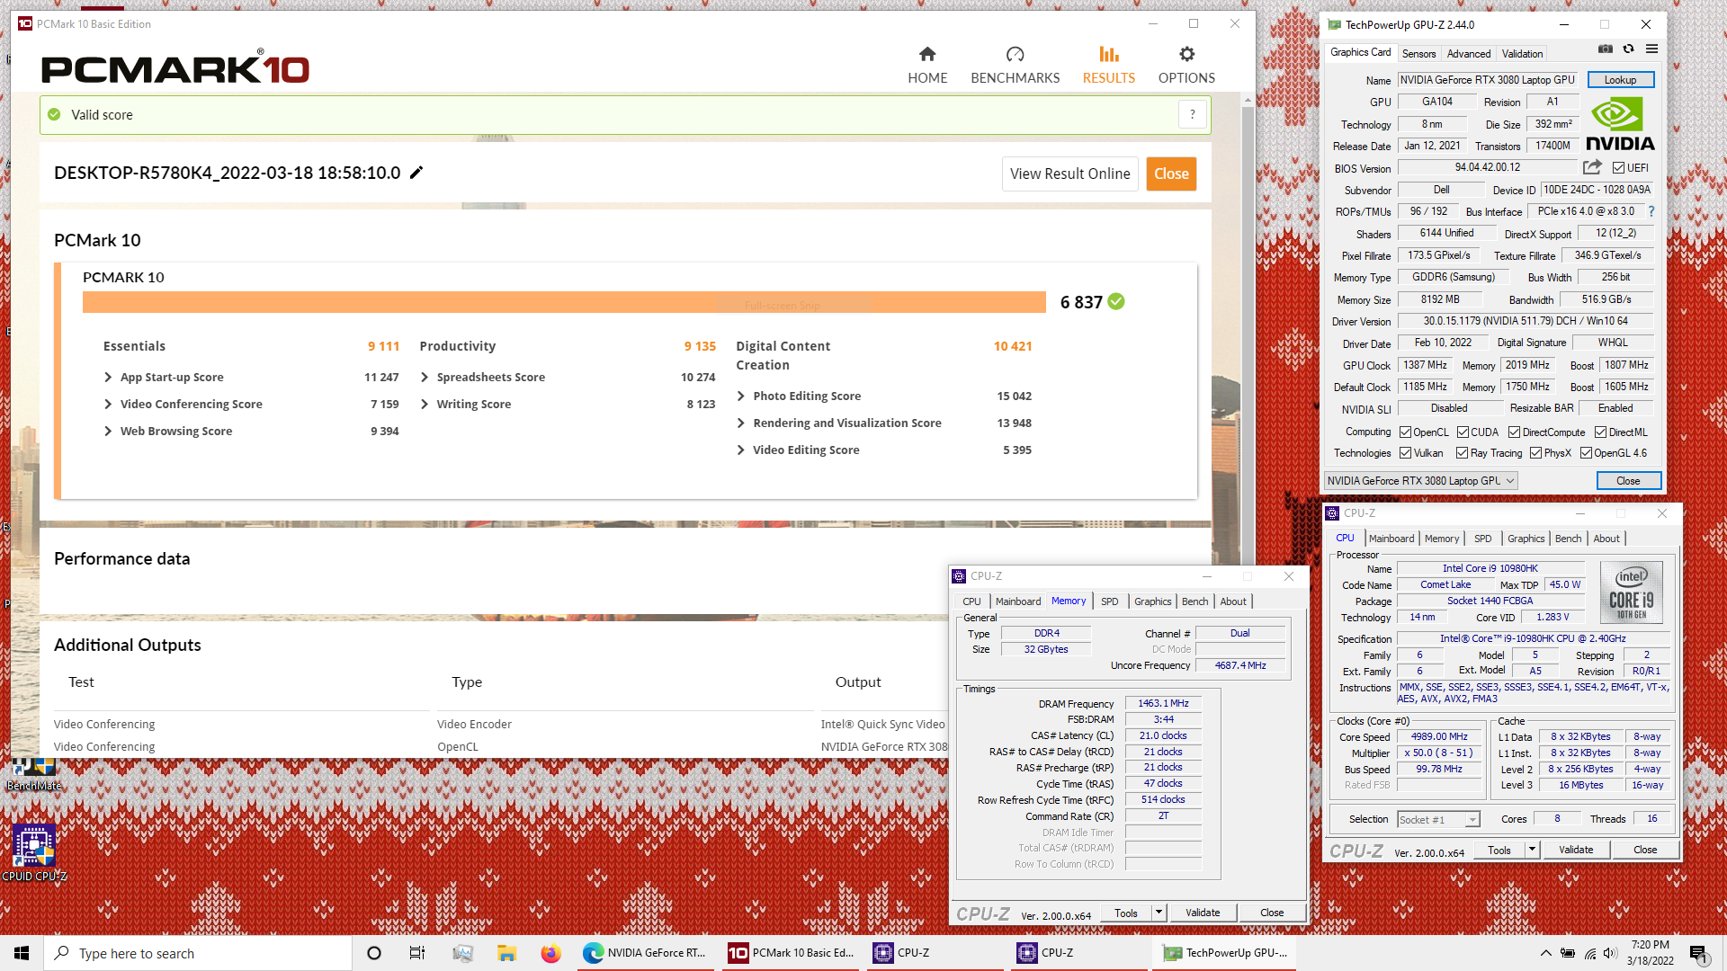Viewport: 1727px width, 971px height.
Task: Toggle UEFI checkbox in GPU-Z
Action: click(x=1618, y=168)
